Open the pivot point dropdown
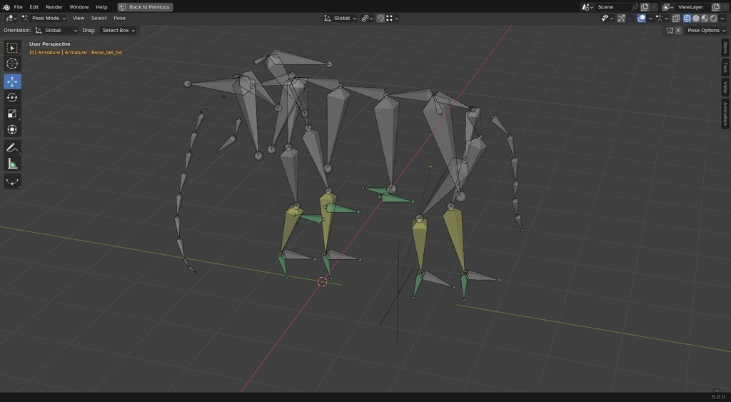The height and width of the screenshot is (402, 731). pyautogui.click(x=367, y=18)
